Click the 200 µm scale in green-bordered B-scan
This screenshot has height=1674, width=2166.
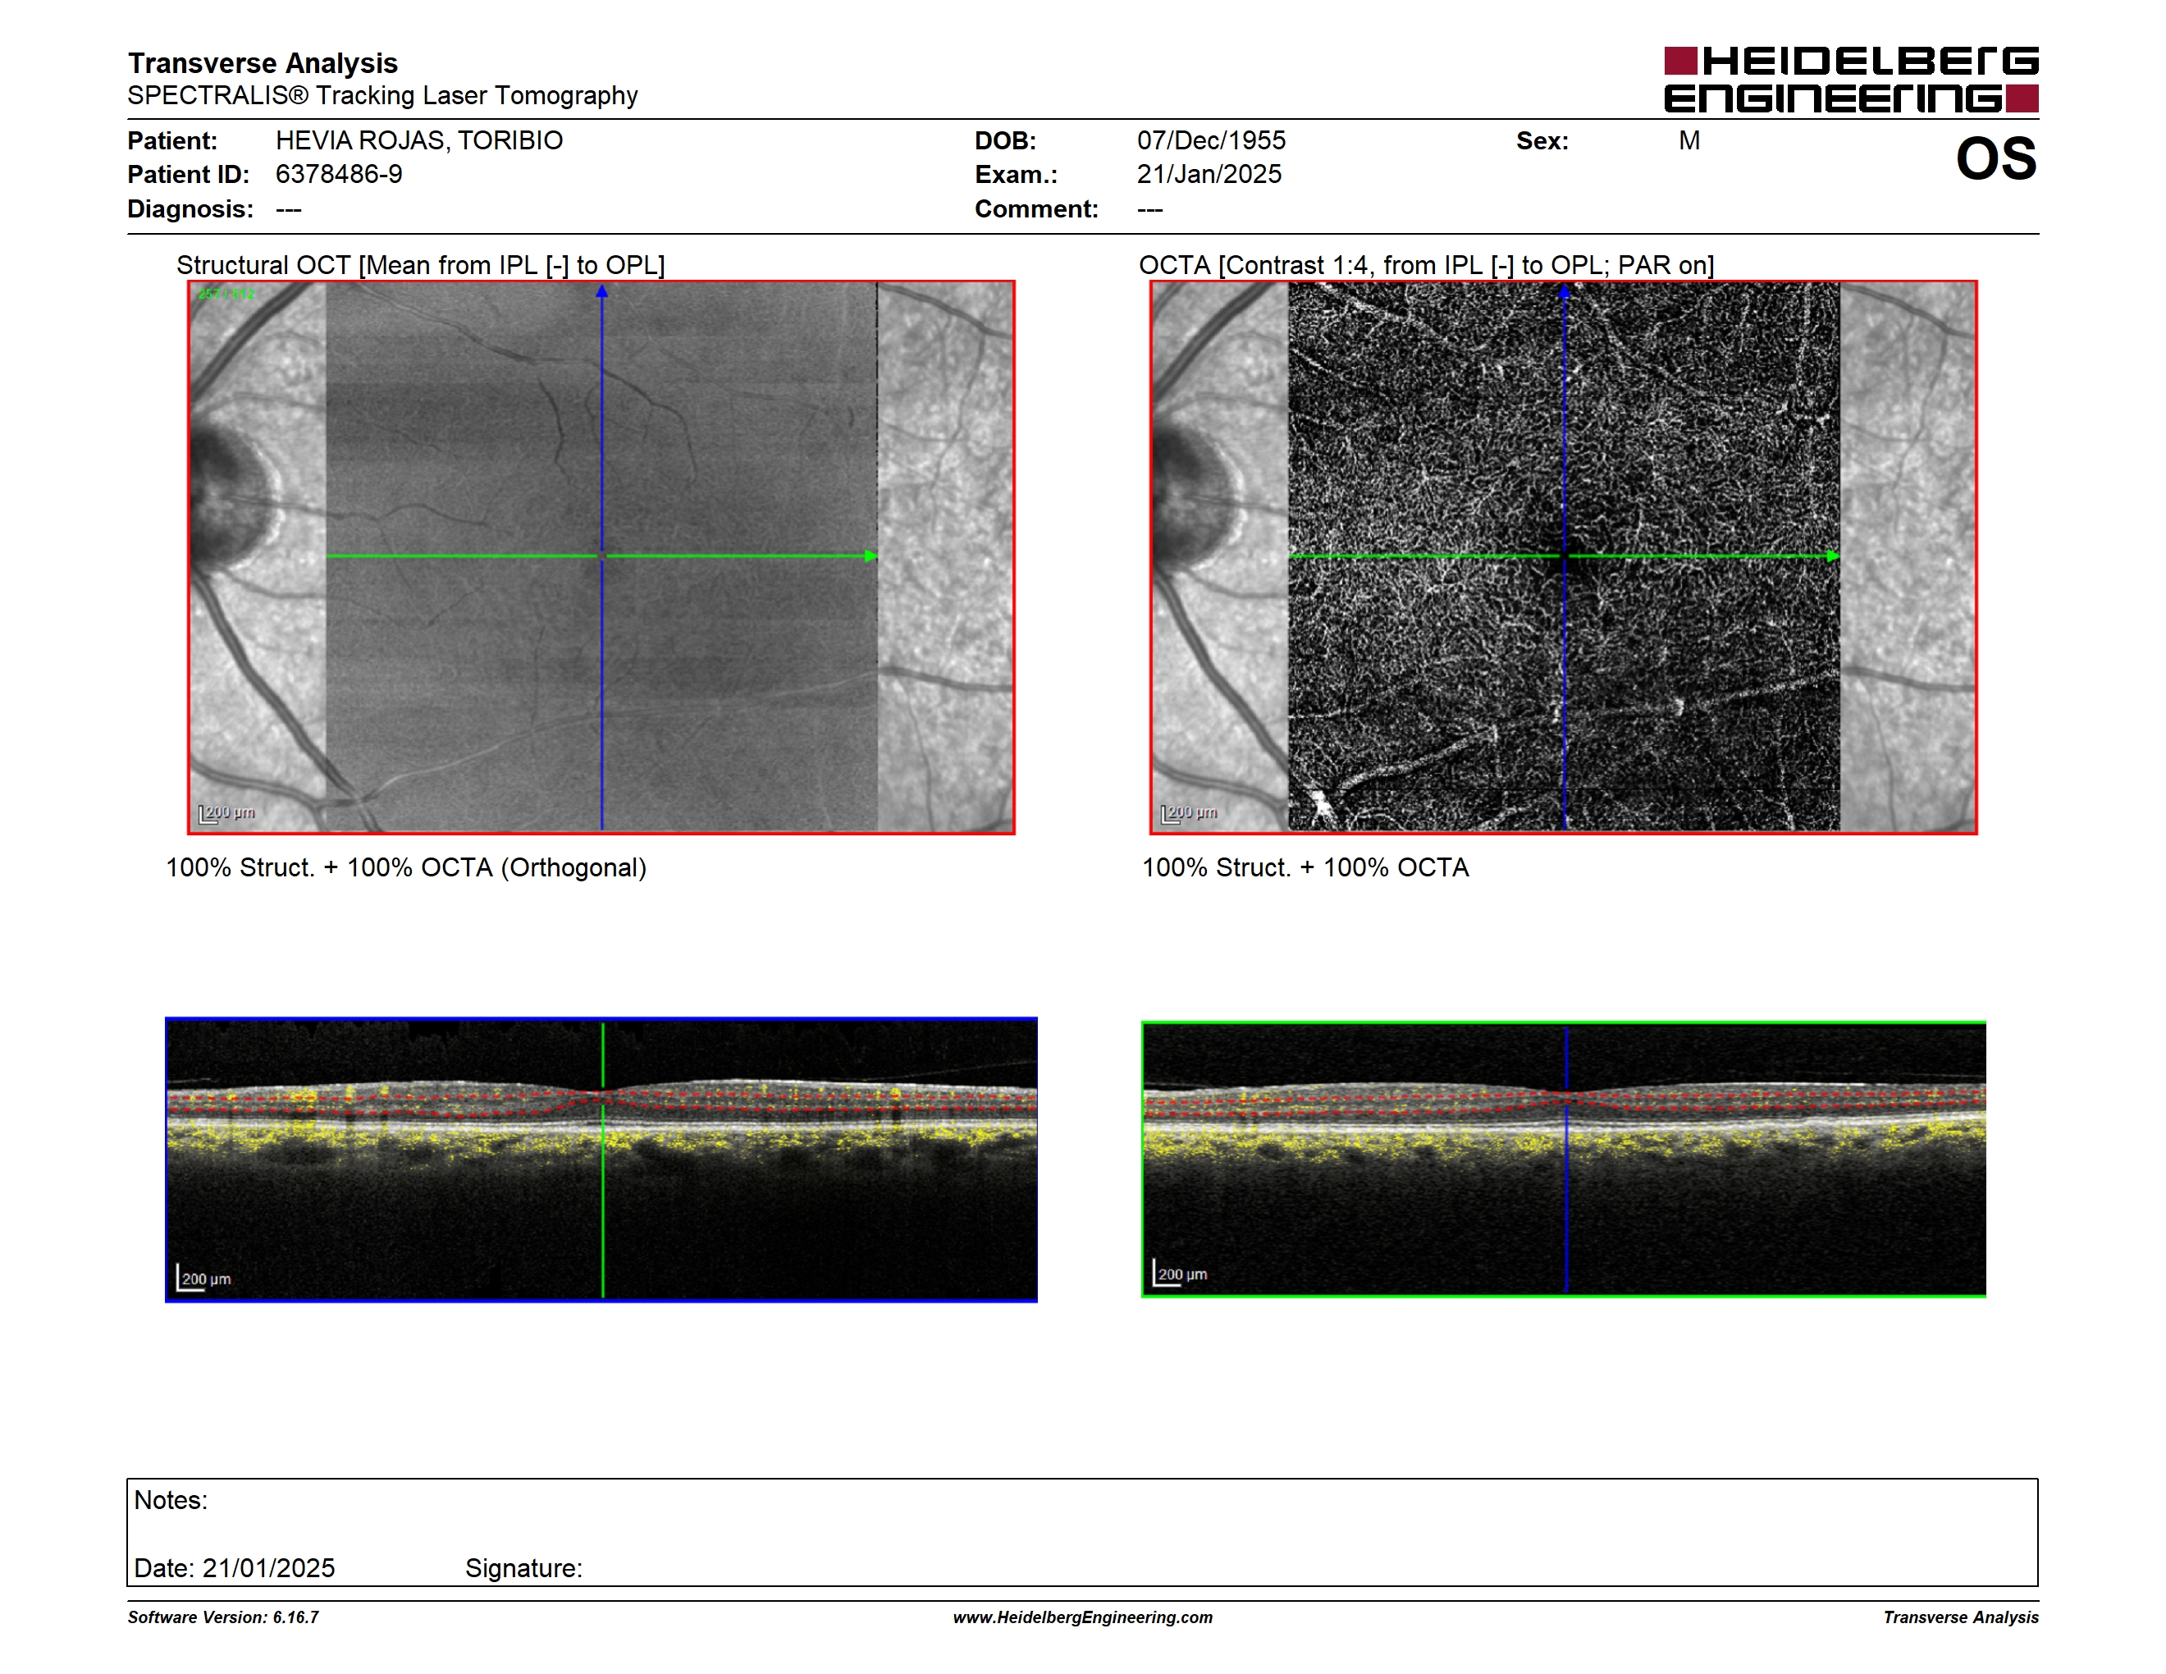click(x=1180, y=1274)
